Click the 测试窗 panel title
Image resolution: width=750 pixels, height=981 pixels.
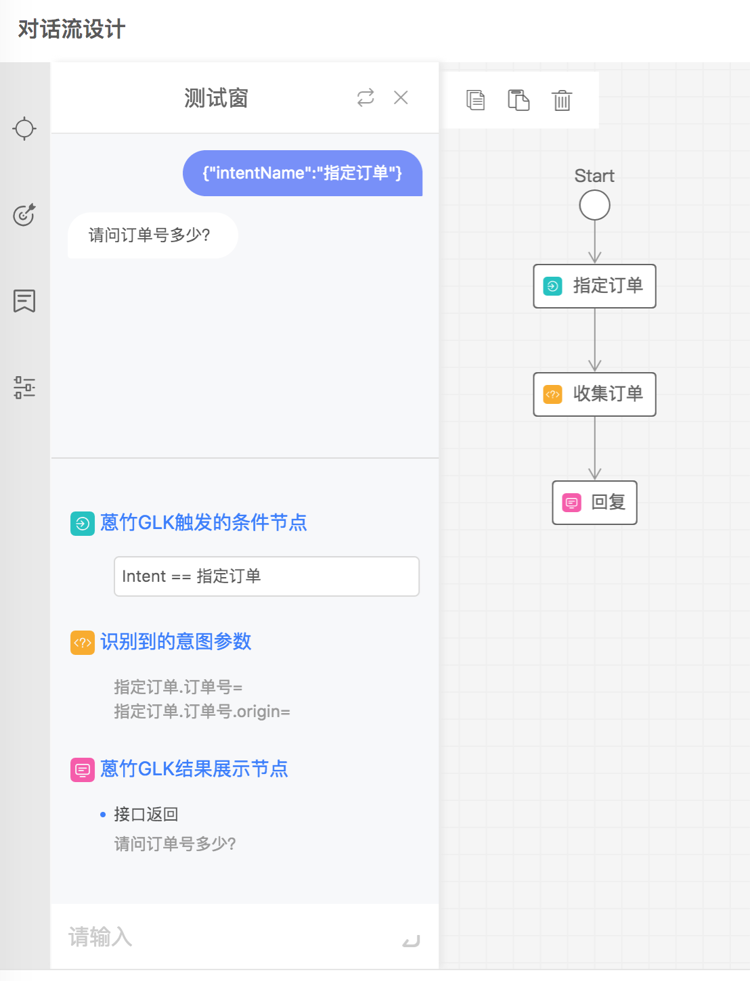[217, 98]
